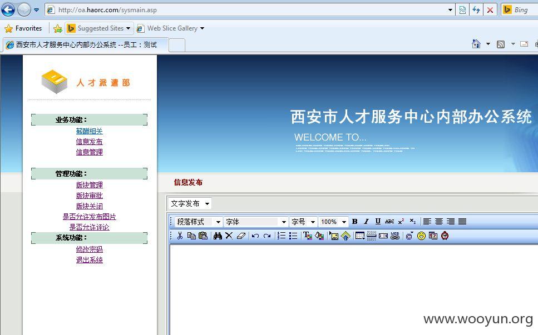Open 文字发布 publish type dropdown
Image resolution: width=538 pixels, height=335 pixels.
click(190, 203)
